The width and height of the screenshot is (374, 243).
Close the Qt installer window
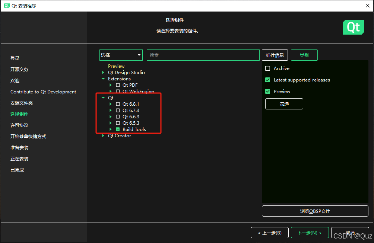(368, 6)
